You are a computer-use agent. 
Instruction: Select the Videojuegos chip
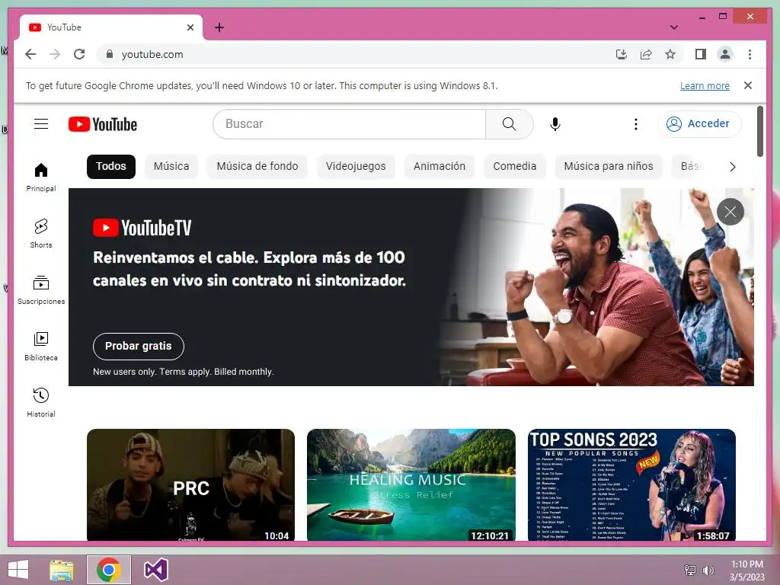356,166
